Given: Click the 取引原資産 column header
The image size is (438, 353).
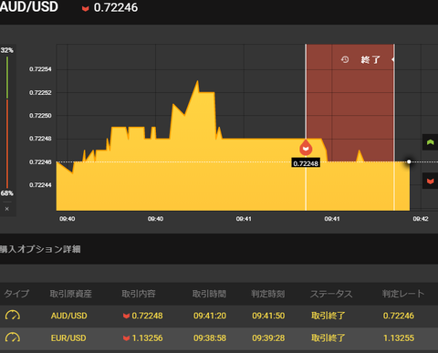Looking at the screenshot, I should click(71, 294).
